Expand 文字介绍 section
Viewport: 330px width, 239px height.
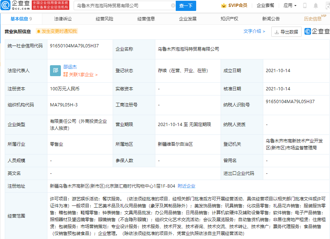click(x=254, y=32)
